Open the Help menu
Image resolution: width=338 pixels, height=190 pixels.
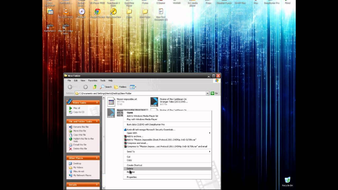[x=110, y=80]
